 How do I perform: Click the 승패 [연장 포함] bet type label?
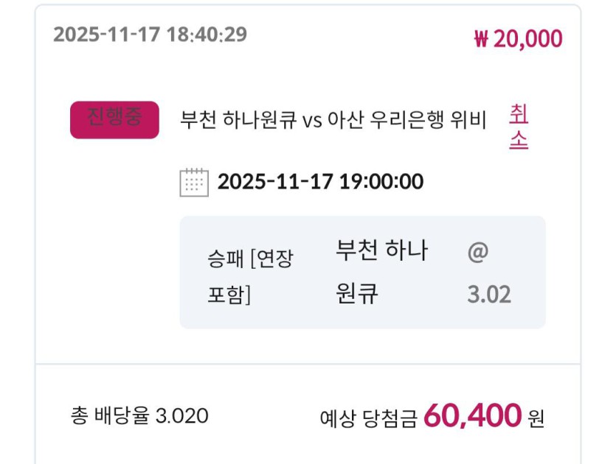click(249, 277)
